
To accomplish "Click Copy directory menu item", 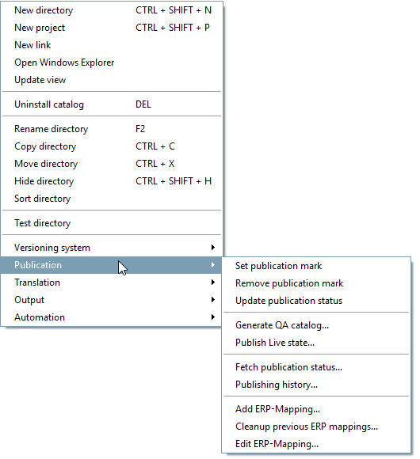I will (x=112, y=146).
